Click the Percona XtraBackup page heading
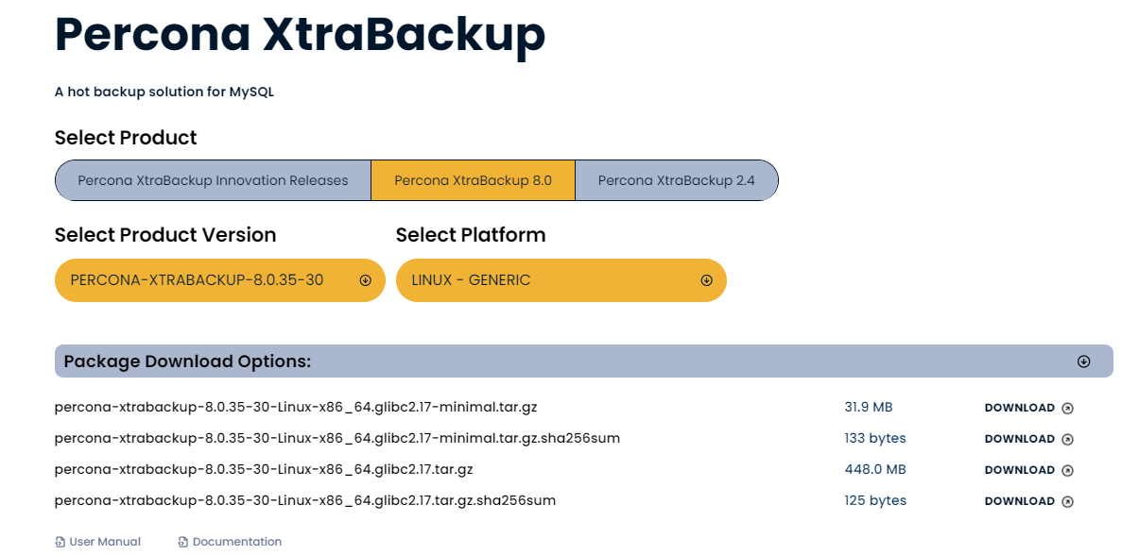The width and height of the screenshot is (1139, 555). (x=300, y=34)
